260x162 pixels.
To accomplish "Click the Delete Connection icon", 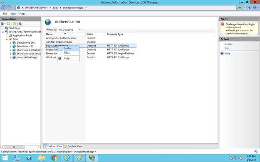I will 20,24.
